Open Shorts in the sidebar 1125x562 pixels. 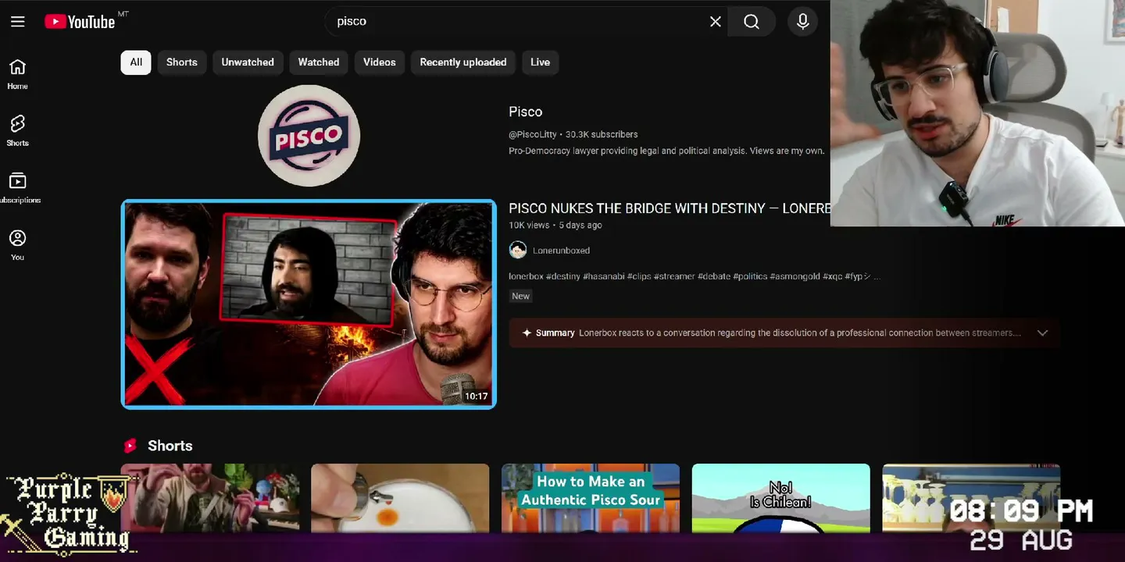(17, 131)
